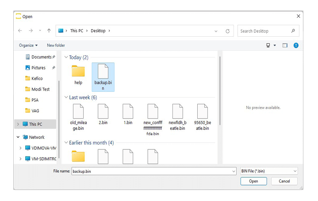Collapse the Today group header
Image resolution: width=318 pixels, height=201 pixels.
[x=66, y=57]
